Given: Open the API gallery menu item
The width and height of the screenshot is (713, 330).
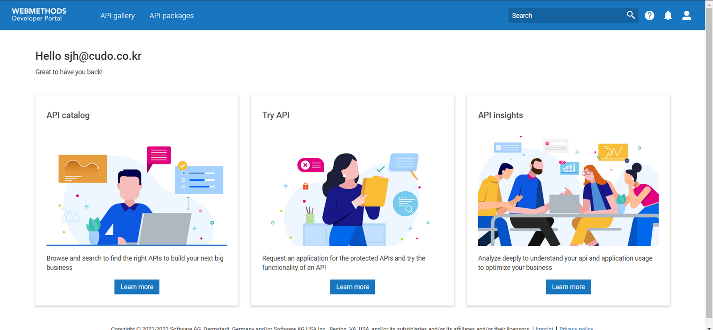Looking at the screenshot, I should 117,16.
